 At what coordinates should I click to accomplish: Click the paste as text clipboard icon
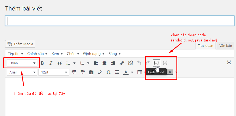point(91,72)
